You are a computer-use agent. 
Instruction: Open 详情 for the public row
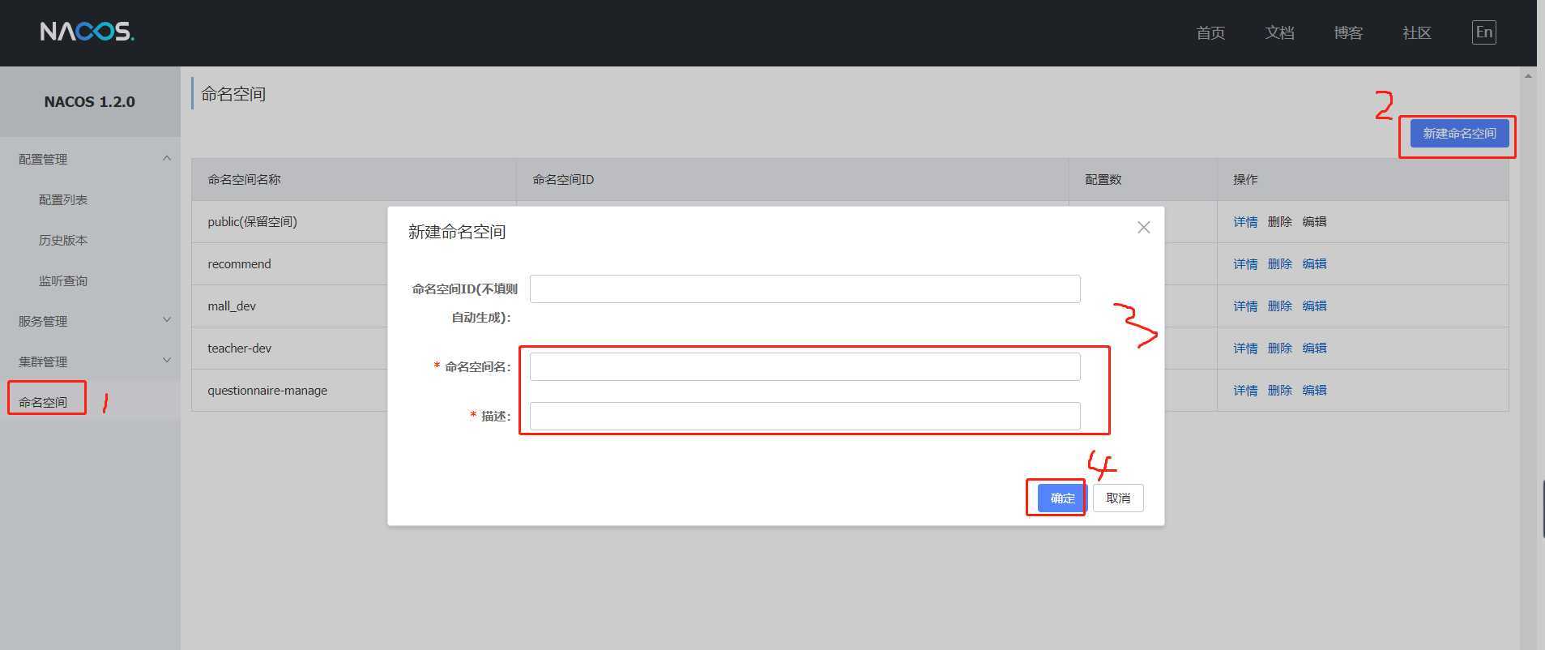click(x=1245, y=222)
